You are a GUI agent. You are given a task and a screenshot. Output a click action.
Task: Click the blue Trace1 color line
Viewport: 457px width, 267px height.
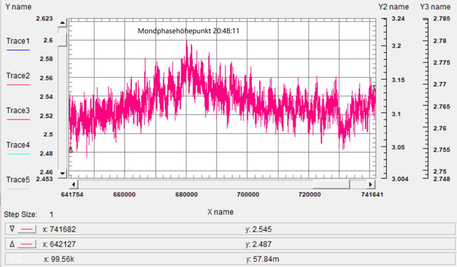tap(18, 50)
